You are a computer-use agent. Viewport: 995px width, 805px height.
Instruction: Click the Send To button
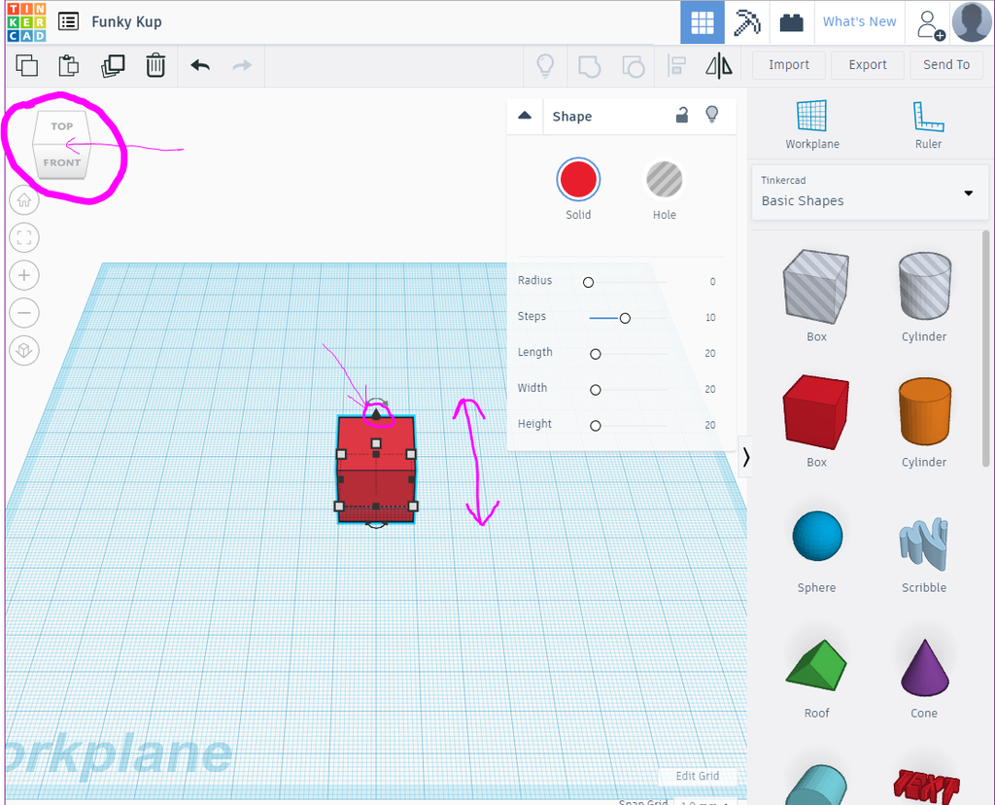(946, 65)
